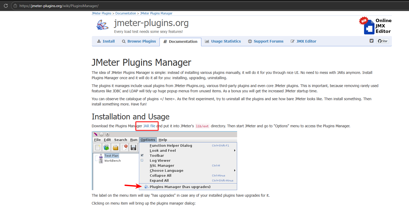Click the 'JMeter Plugins Manager' page heading

[141, 63]
